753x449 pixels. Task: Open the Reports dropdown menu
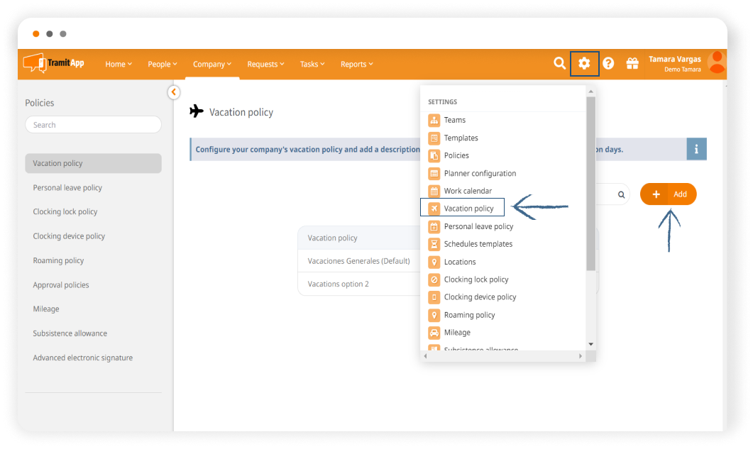pos(356,65)
